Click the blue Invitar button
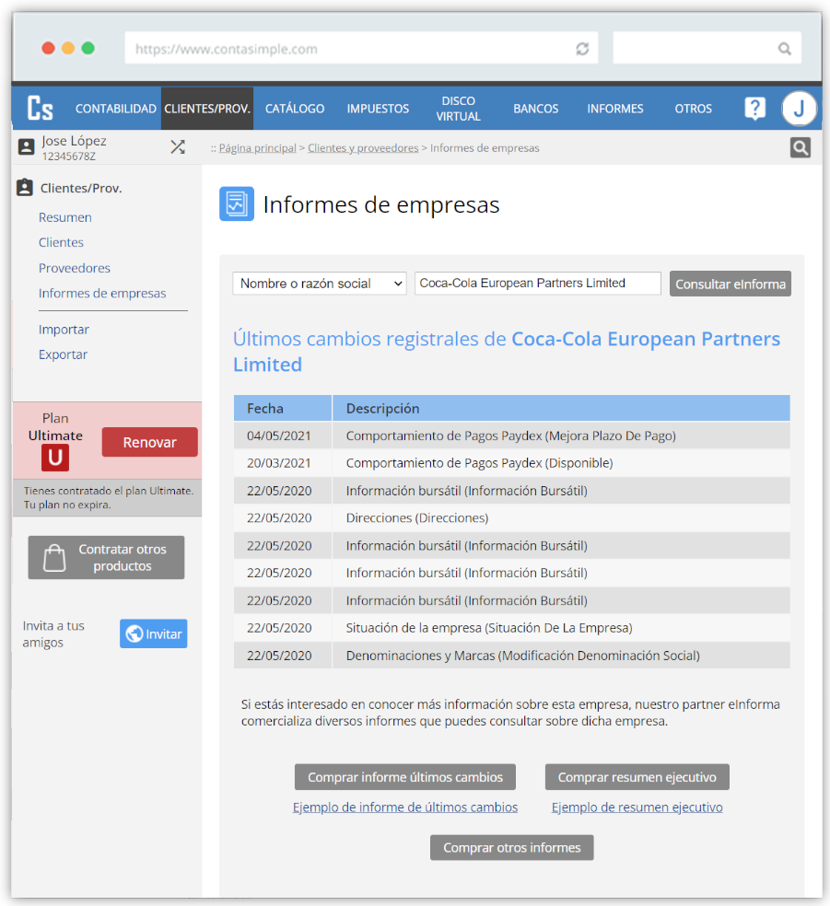 (x=153, y=633)
